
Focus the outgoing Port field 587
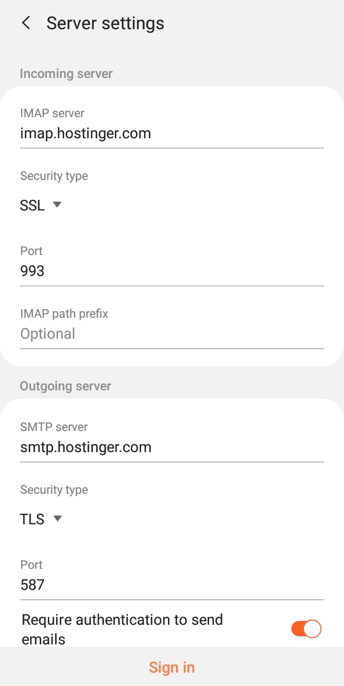pos(172,585)
